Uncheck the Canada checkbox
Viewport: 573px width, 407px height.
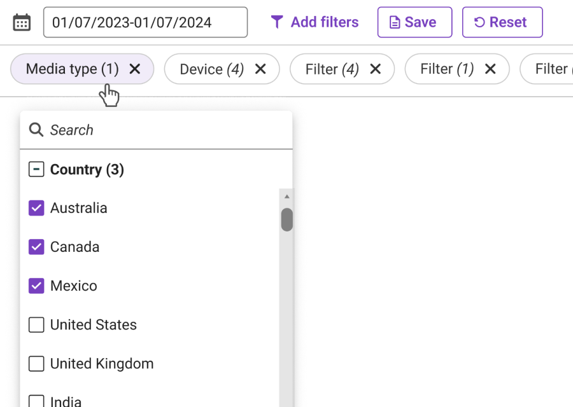pos(36,247)
